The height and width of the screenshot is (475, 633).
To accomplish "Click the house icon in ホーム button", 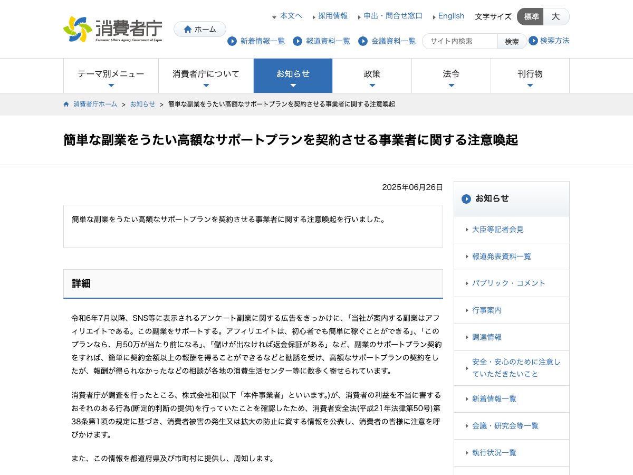I will (x=188, y=29).
